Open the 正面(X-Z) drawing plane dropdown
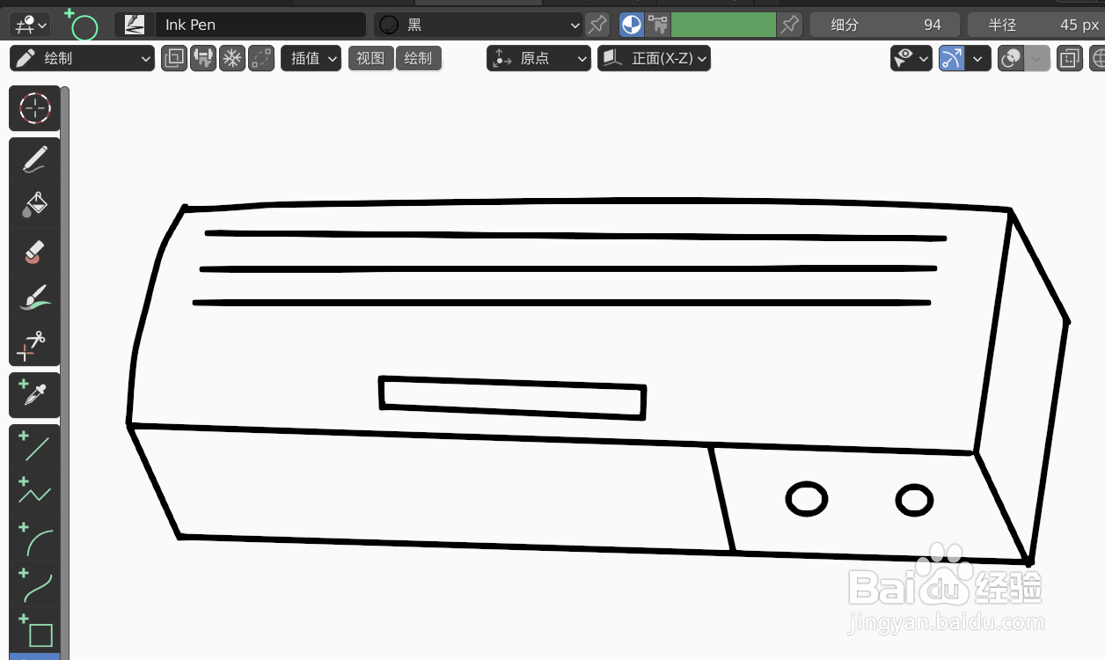The height and width of the screenshot is (660, 1105). [x=654, y=59]
